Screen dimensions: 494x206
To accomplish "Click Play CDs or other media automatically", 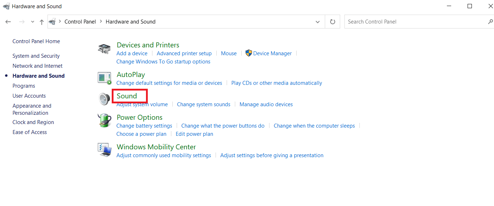I will click(x=277, y=83).
